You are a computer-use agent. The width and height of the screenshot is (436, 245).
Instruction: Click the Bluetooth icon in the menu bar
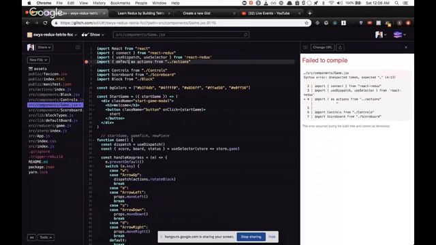click(323, 3)
